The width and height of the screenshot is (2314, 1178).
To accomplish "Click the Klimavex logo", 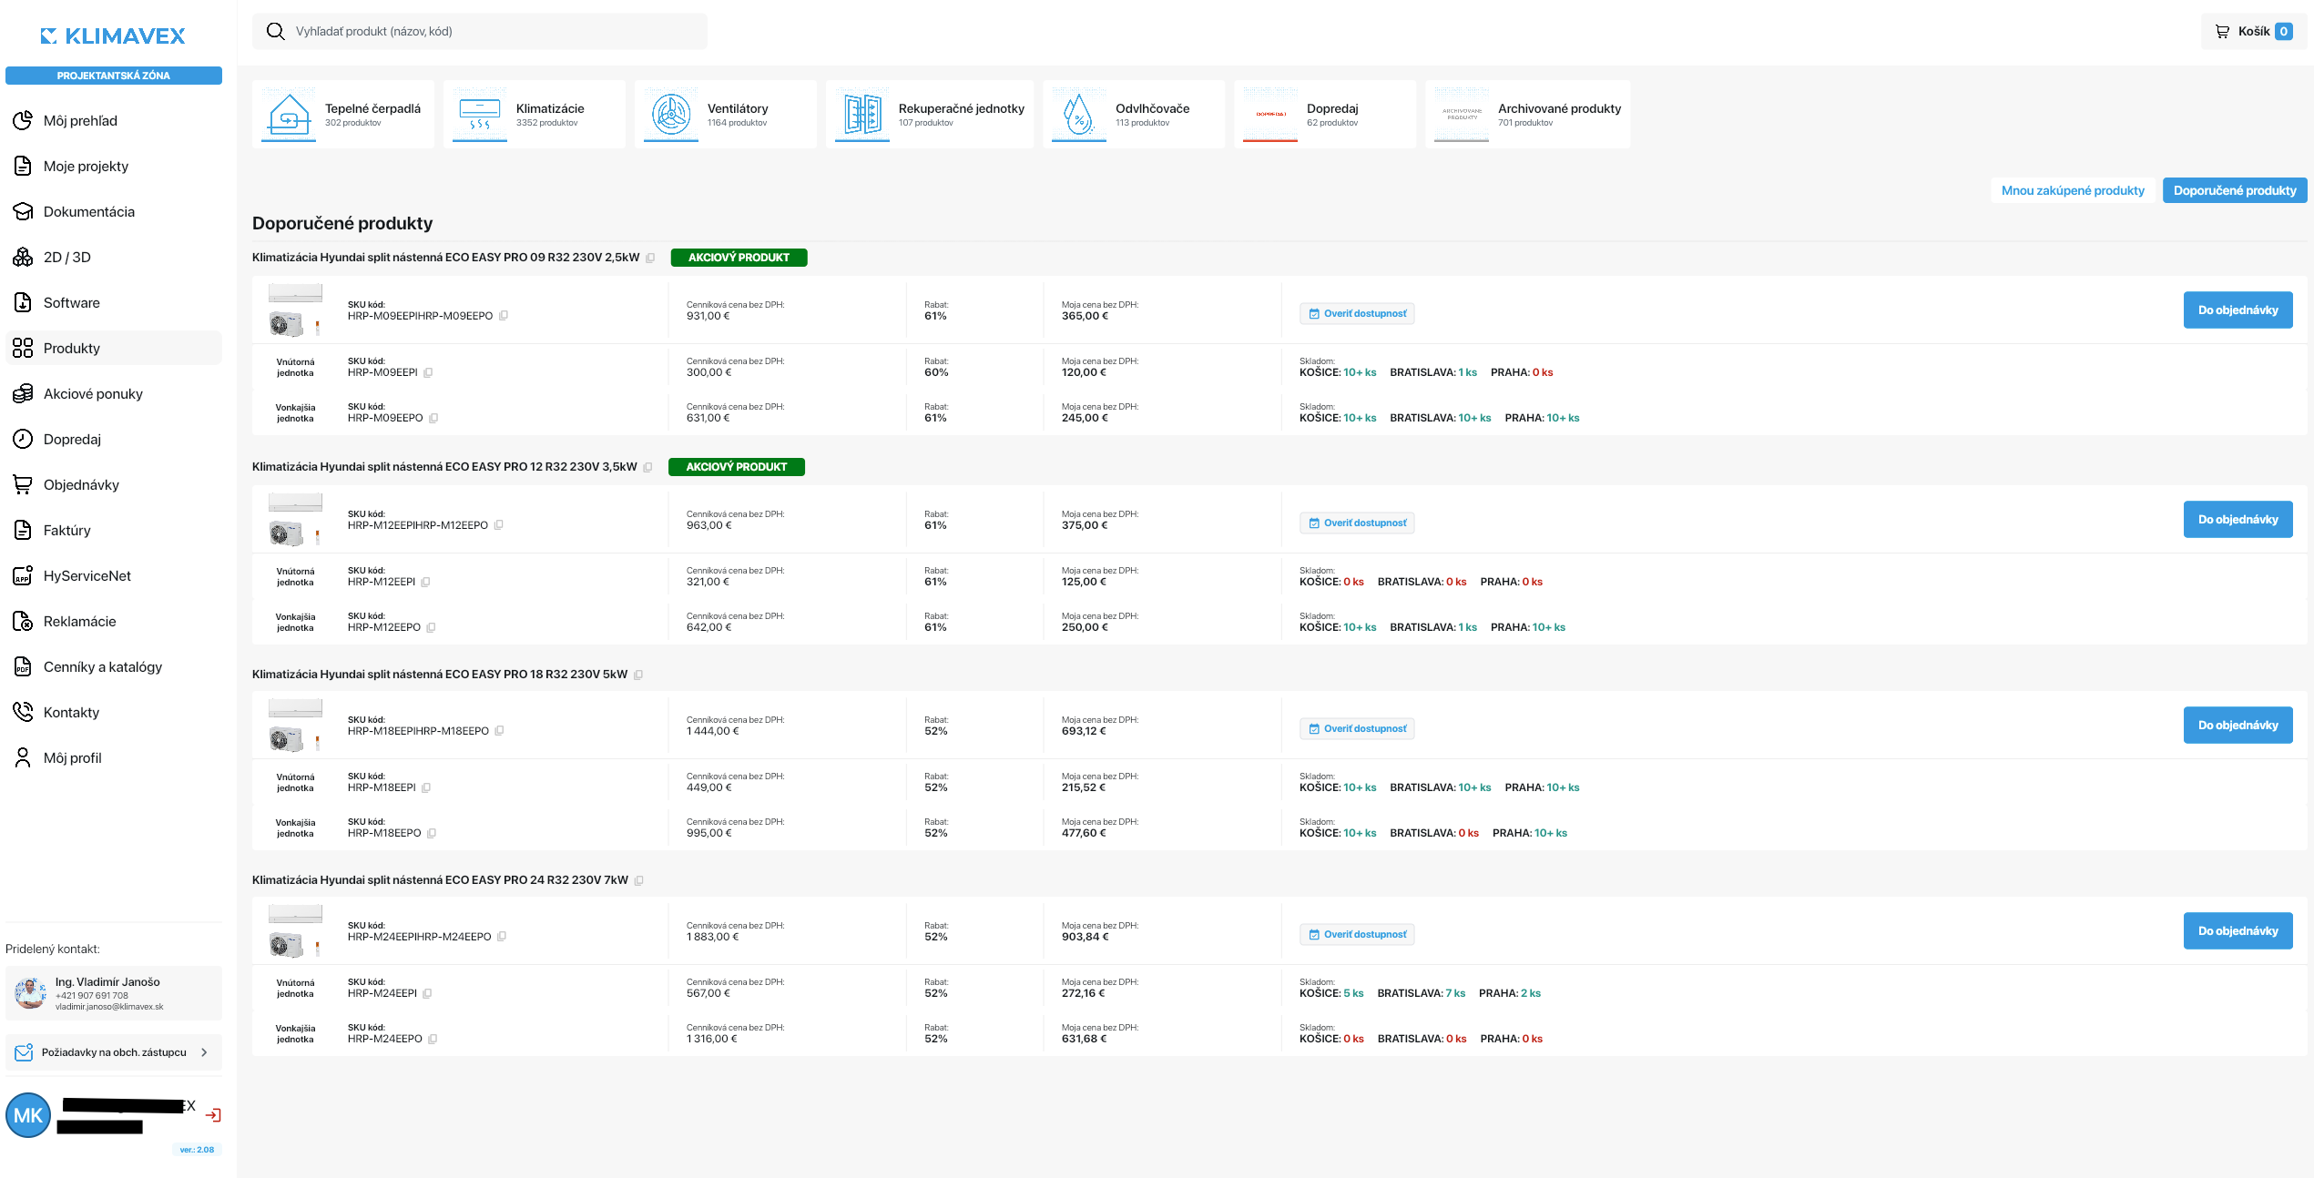I will [113, 36].
